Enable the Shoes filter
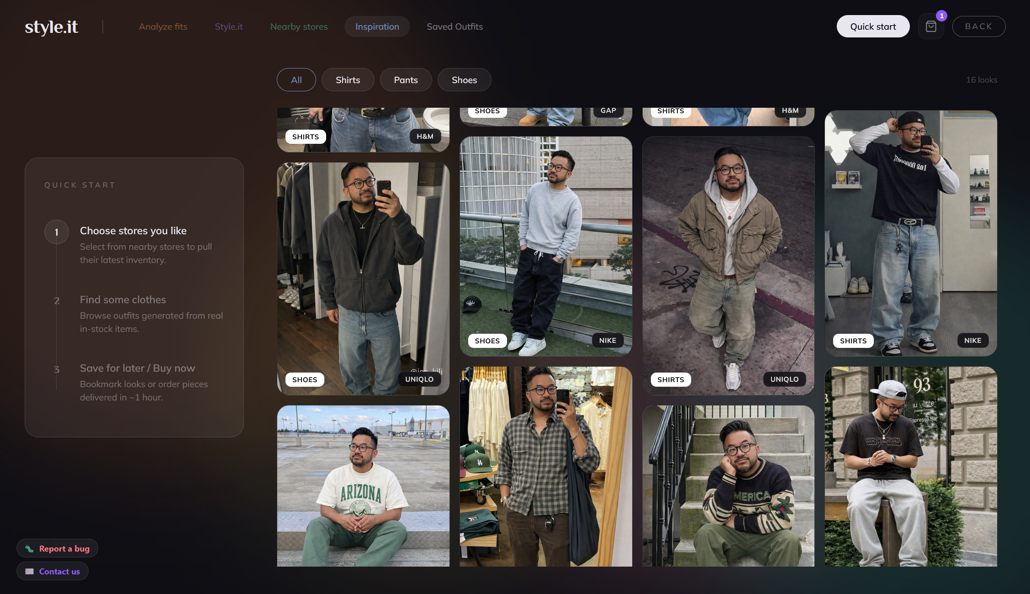Image resolution: width=1030 pixels, height=594 pixels. click(x=464, y=79)
